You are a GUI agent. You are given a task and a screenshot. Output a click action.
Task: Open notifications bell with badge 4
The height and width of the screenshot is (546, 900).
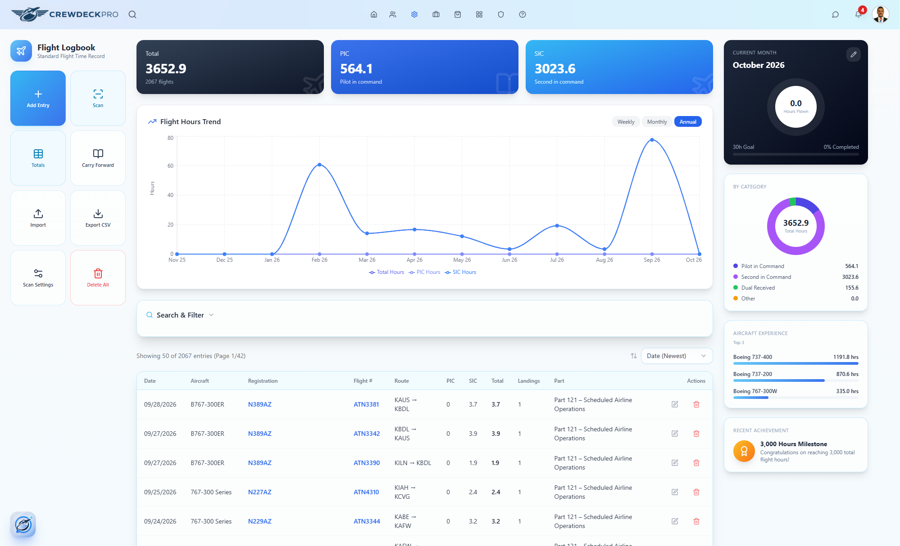click(859, 13)
